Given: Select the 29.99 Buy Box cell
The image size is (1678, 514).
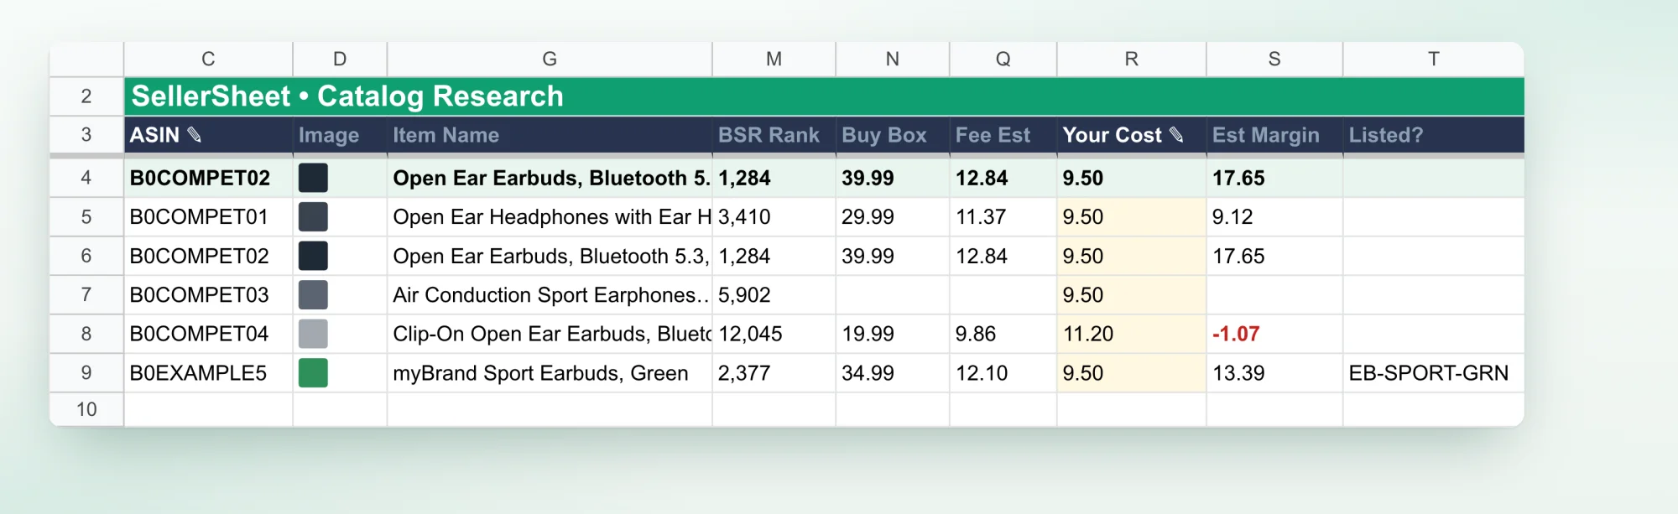Looking at the screenshot, I should [x=893, y=216].
